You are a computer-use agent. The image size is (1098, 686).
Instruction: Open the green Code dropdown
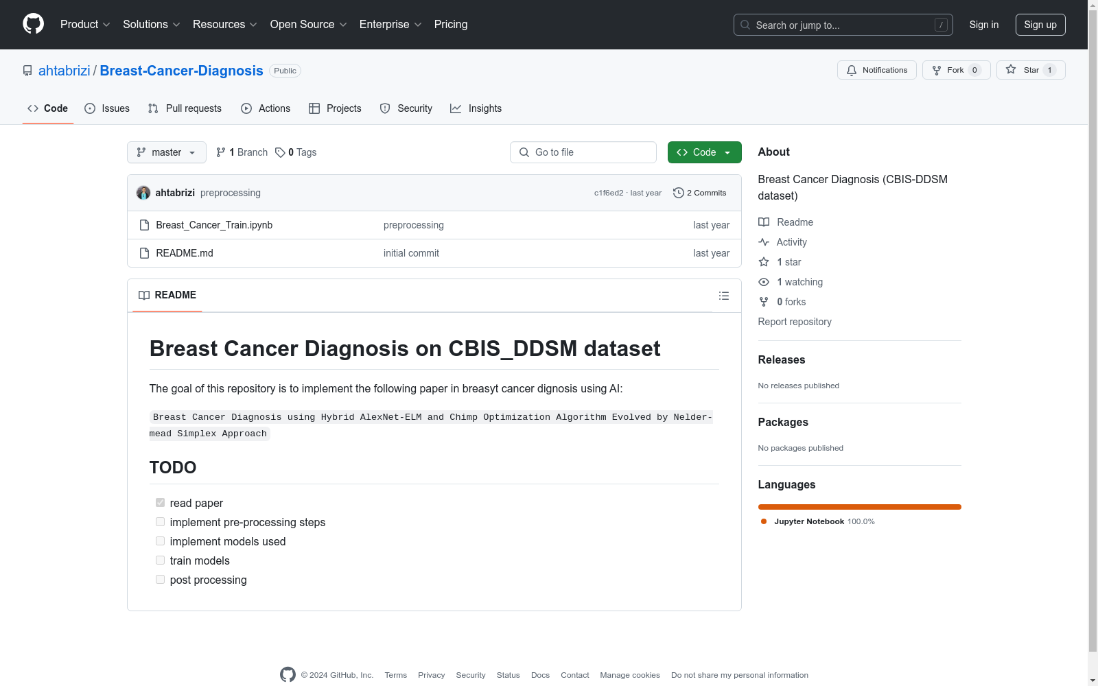pyautogui.click(x=704, y=152)
